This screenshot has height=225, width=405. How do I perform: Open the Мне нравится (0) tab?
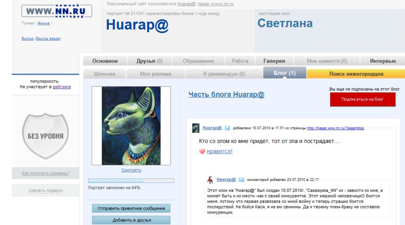click(327, 61)
